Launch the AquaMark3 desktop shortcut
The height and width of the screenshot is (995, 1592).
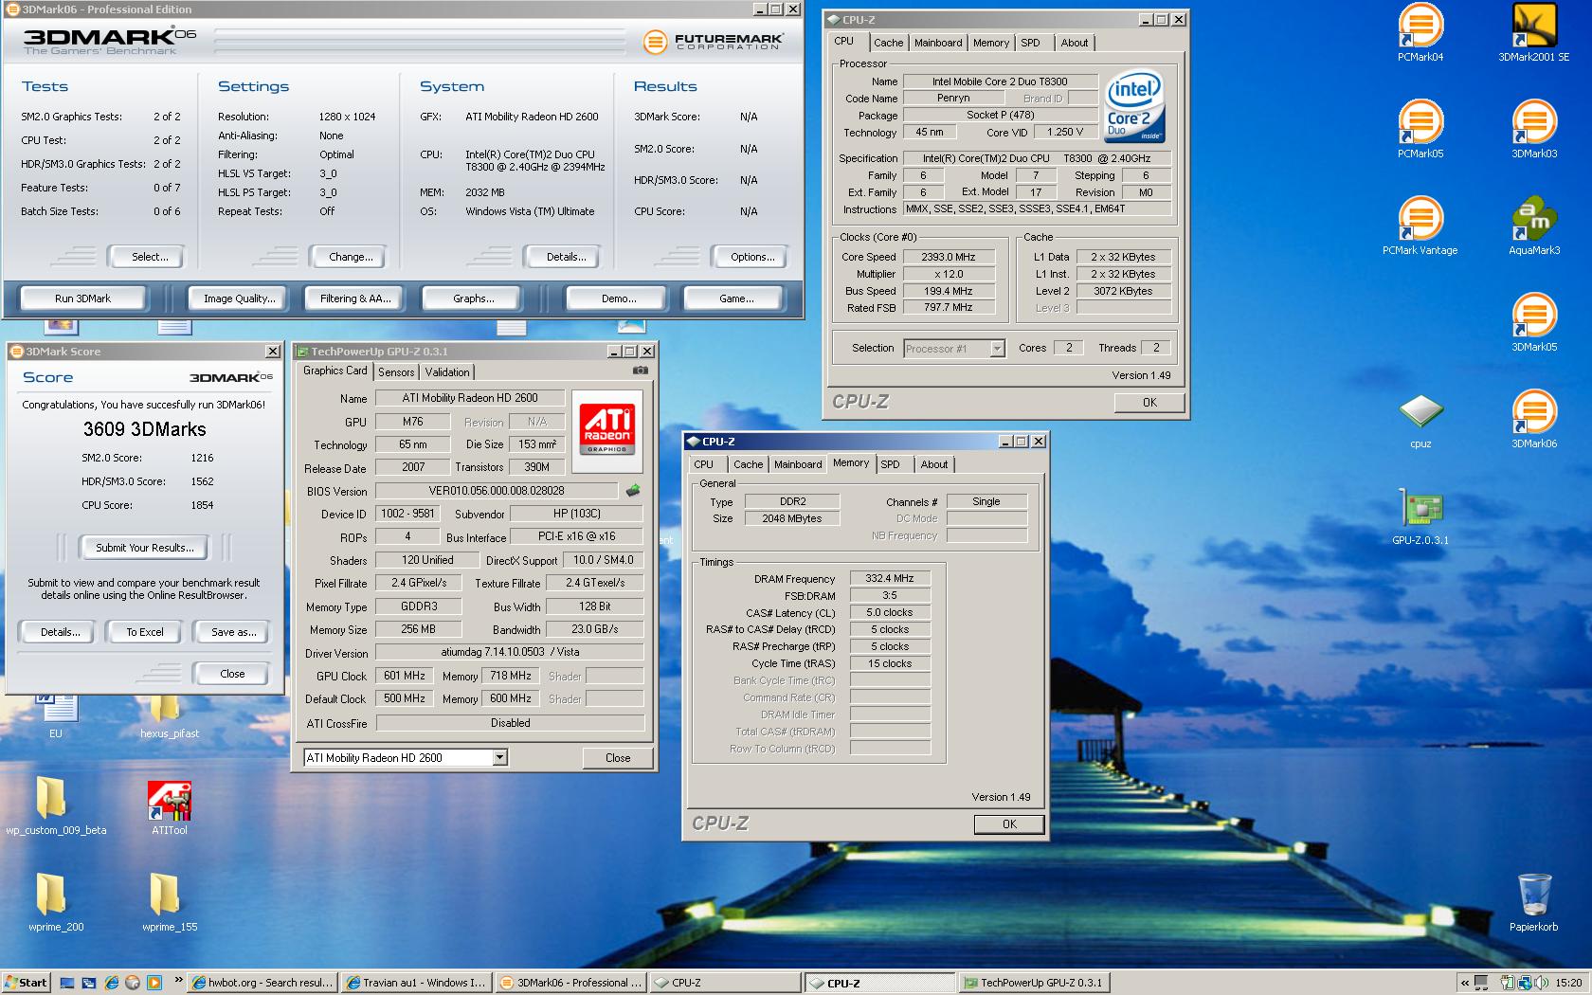[x=1533, y=226]
